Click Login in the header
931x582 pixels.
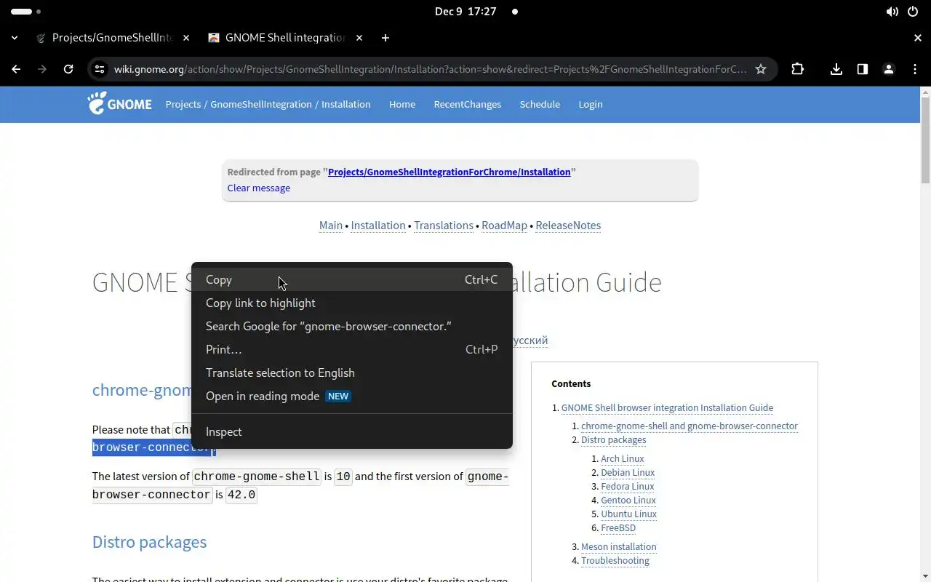591,104
